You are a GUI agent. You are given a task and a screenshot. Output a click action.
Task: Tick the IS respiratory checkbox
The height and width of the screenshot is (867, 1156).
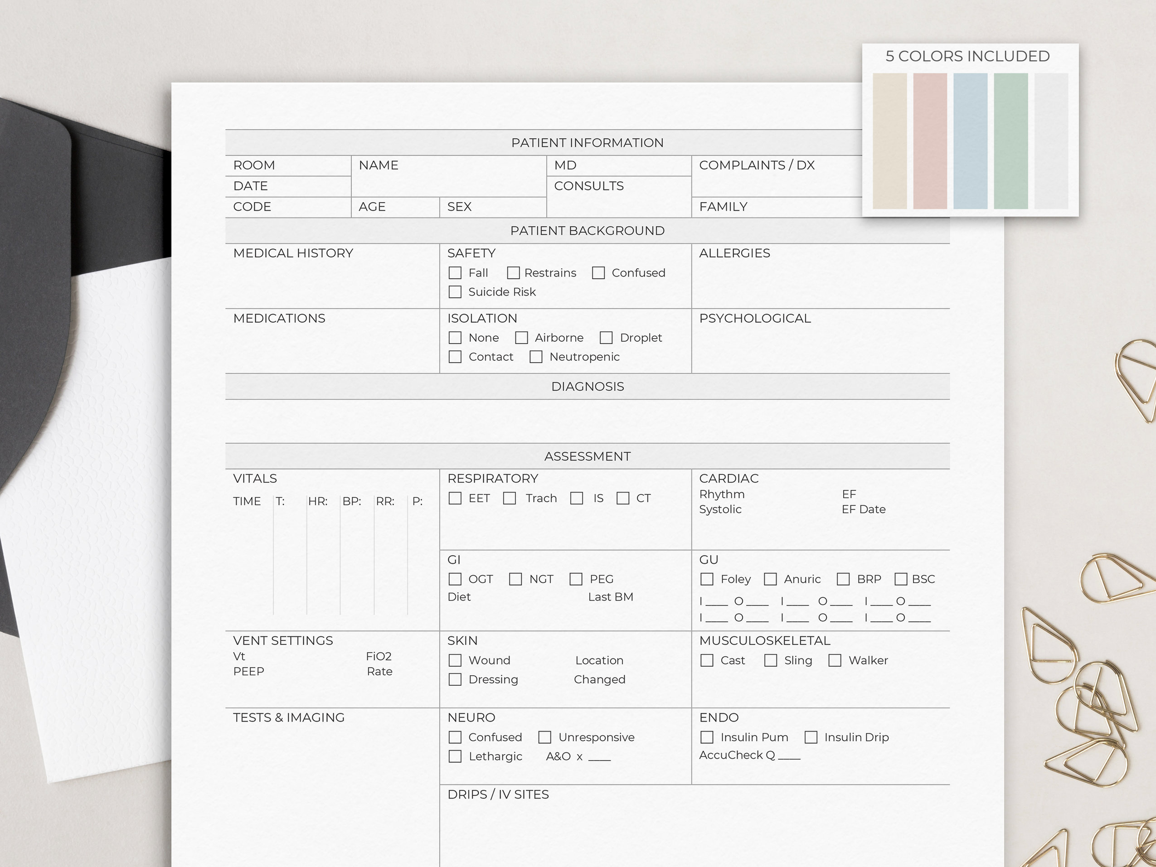coord(577,498)
